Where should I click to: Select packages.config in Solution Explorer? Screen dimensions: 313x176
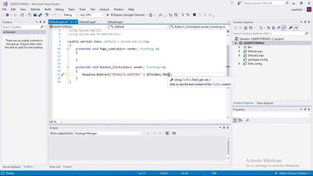[258, 60]
